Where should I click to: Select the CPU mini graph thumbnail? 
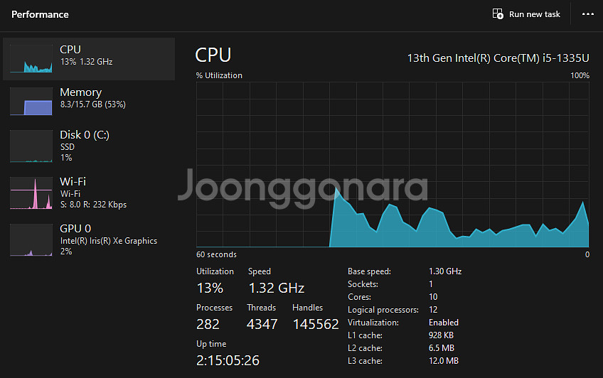[x=31, y=58]
